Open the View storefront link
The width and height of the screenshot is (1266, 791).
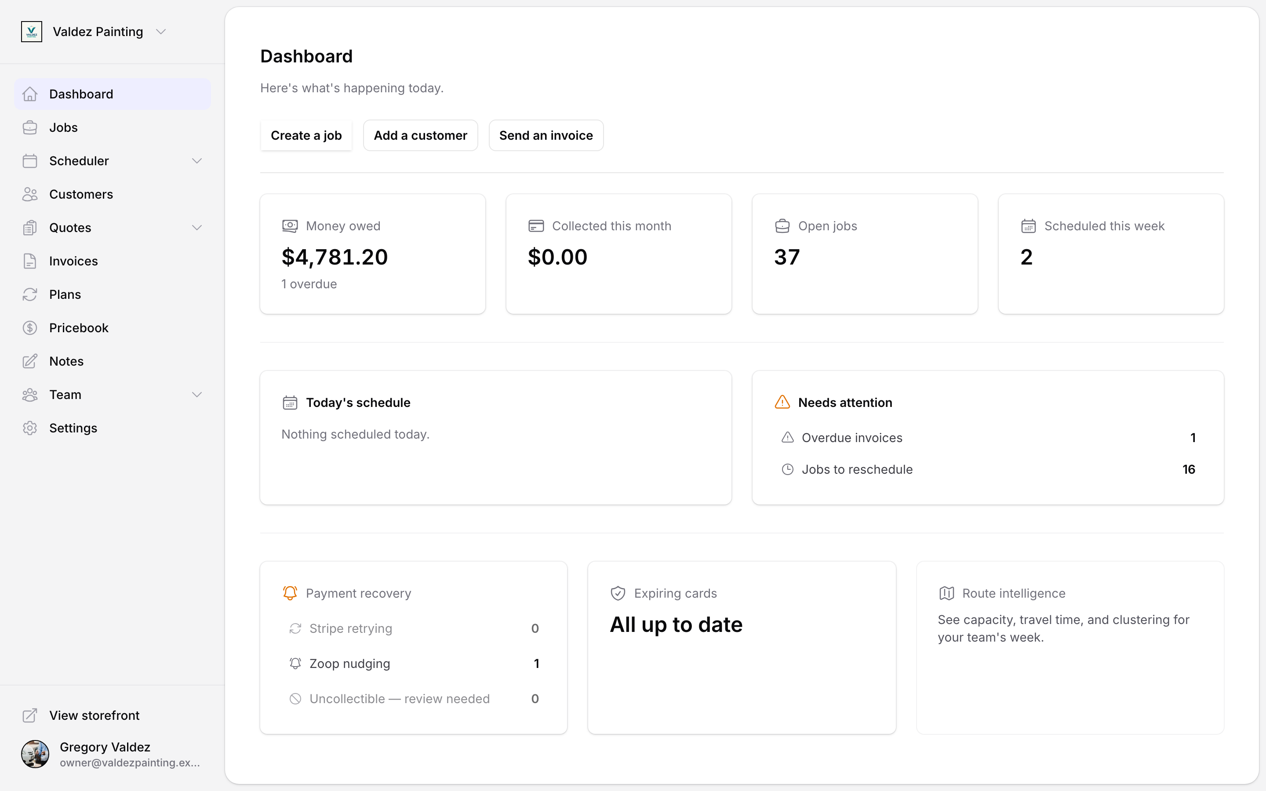pos(113,715)
